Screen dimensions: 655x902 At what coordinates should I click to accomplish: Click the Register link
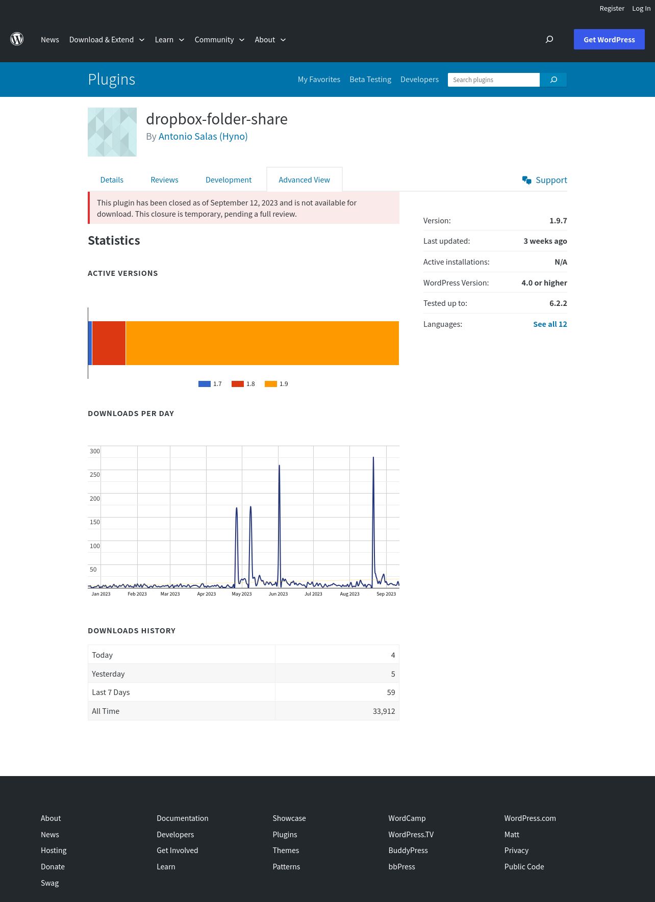coord(612,8)
